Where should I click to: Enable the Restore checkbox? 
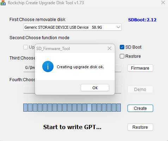point(122,56)
